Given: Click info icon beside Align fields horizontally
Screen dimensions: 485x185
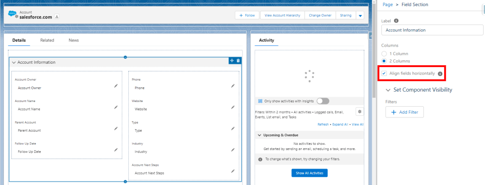Looking at the screenshot, I should pos(440,74).
